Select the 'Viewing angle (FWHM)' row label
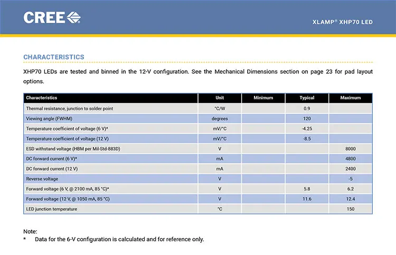The height and width of the screenshot is (255, 396). 49,119
